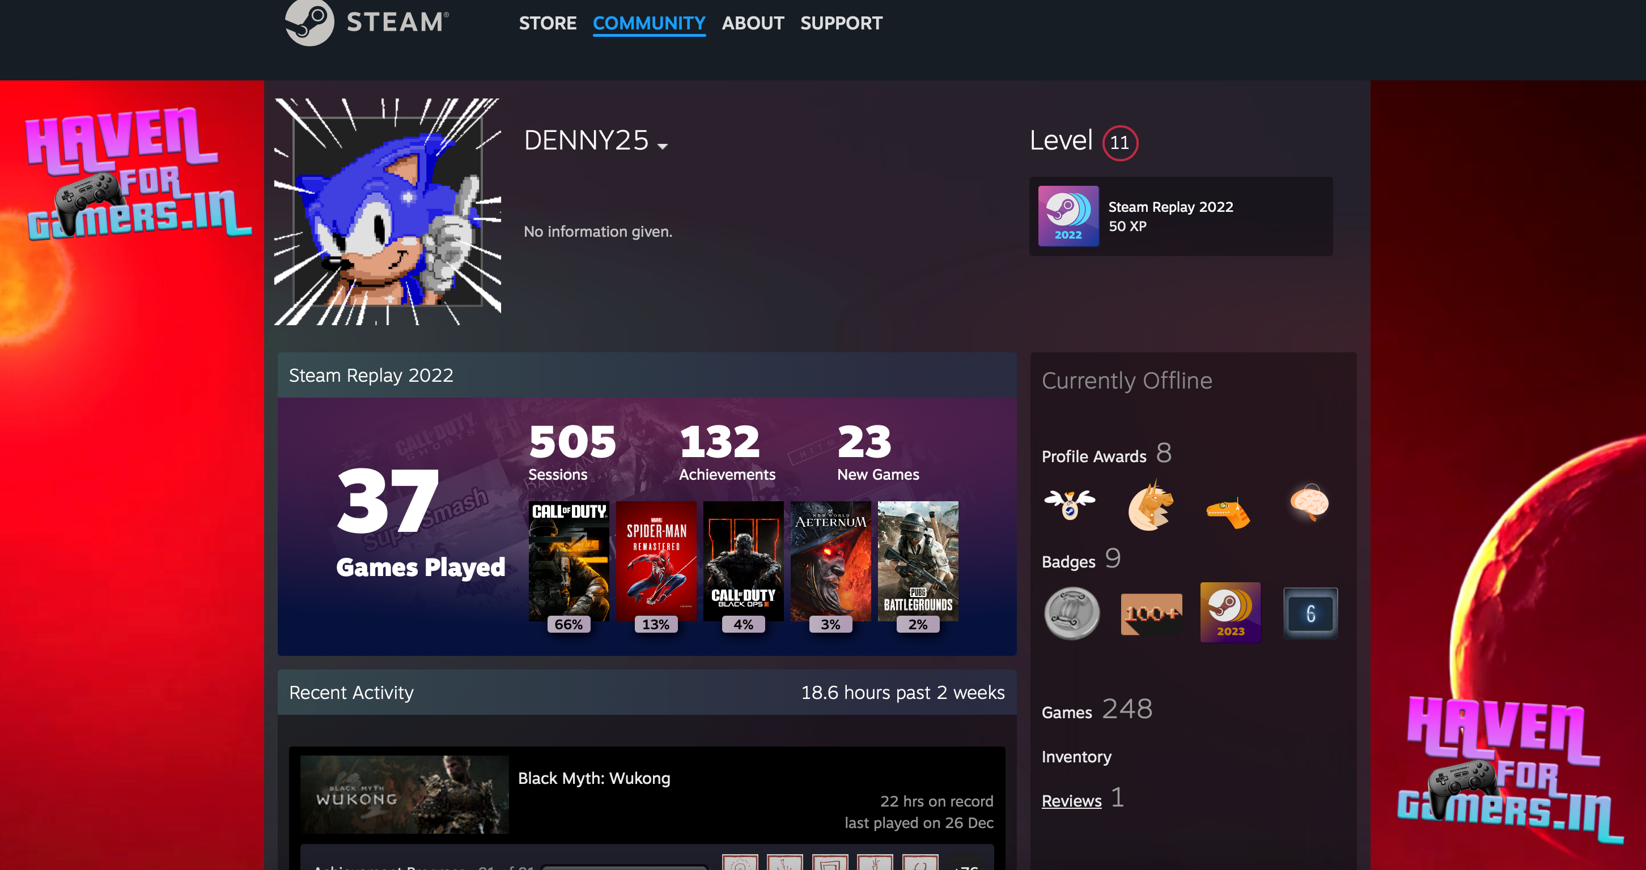Open the New World Aeternum game cover

click(831, 561)
